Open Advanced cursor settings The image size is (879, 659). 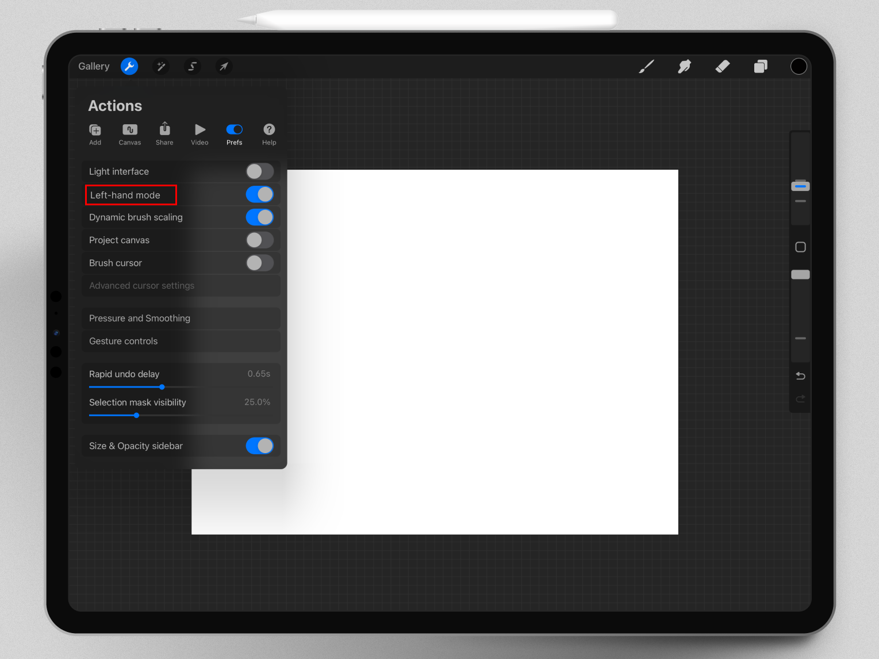[181, 286]
